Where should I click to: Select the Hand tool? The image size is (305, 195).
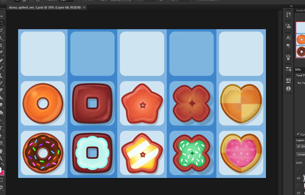coord(1,151)
